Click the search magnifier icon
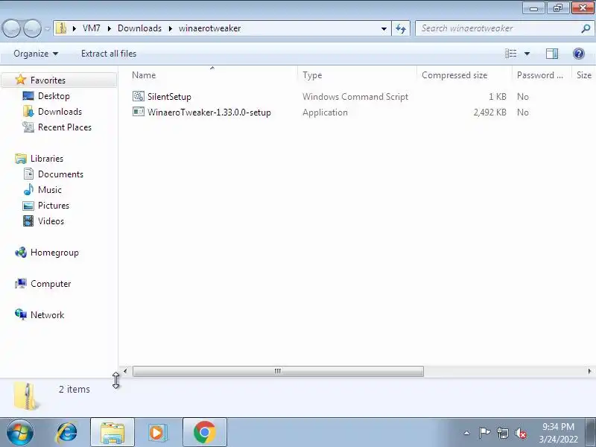596x447 pixels. click(x=586, y=28)
